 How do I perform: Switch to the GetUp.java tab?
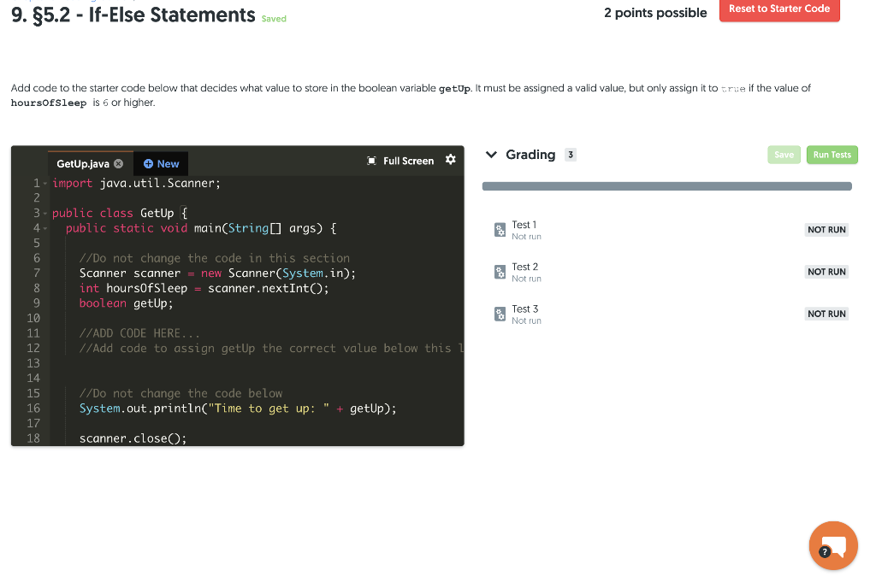coord(83,163)
